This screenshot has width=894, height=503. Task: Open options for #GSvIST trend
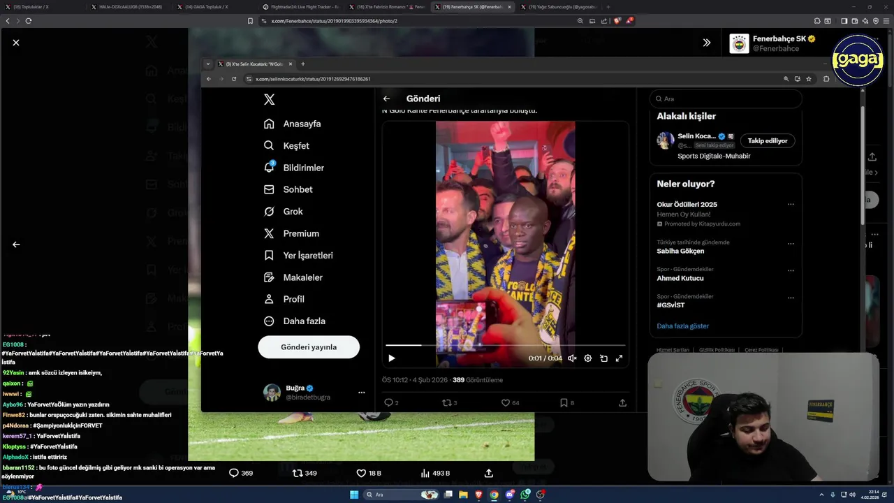[x=791, y=298]
